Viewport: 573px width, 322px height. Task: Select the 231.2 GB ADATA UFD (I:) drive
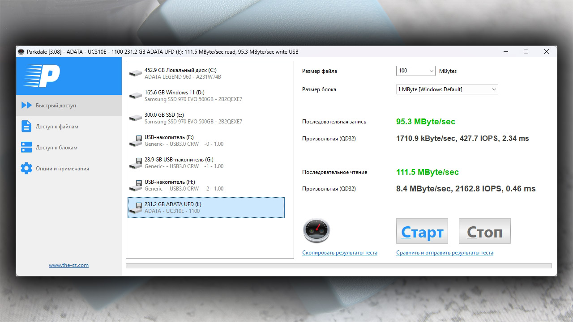coord(206,208)
